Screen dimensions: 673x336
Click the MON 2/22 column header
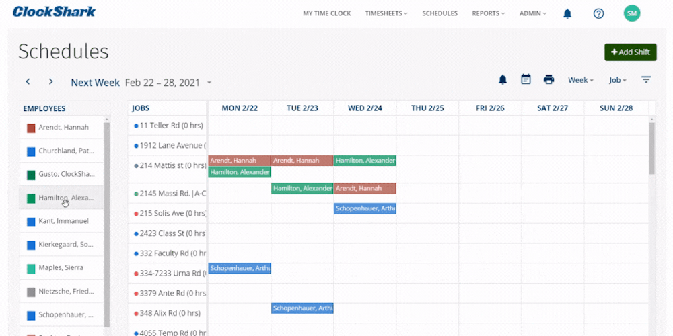click(240, 108)
